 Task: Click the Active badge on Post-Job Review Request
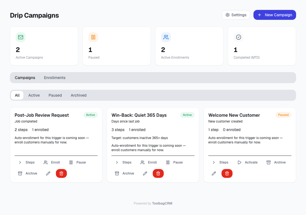pyautogui.click(x=90, y=115)
